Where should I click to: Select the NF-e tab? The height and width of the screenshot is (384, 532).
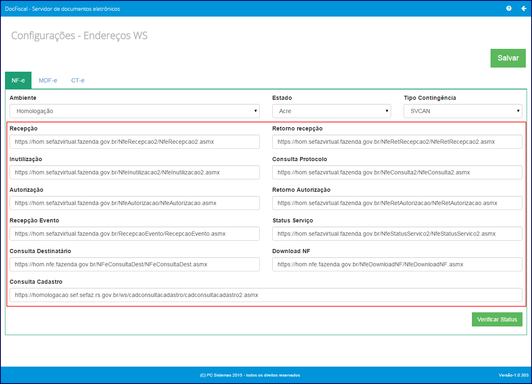coord(18,80)
